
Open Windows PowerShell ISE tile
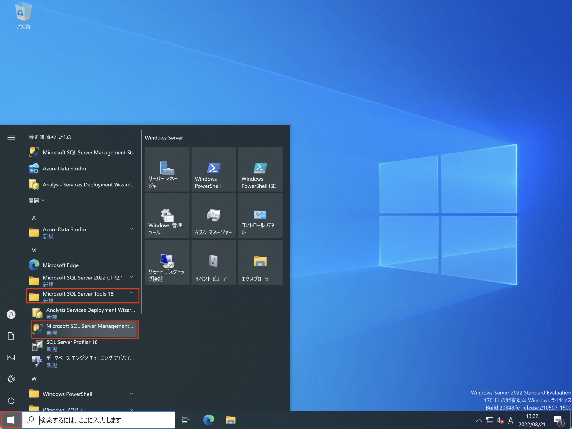(260, 169)
